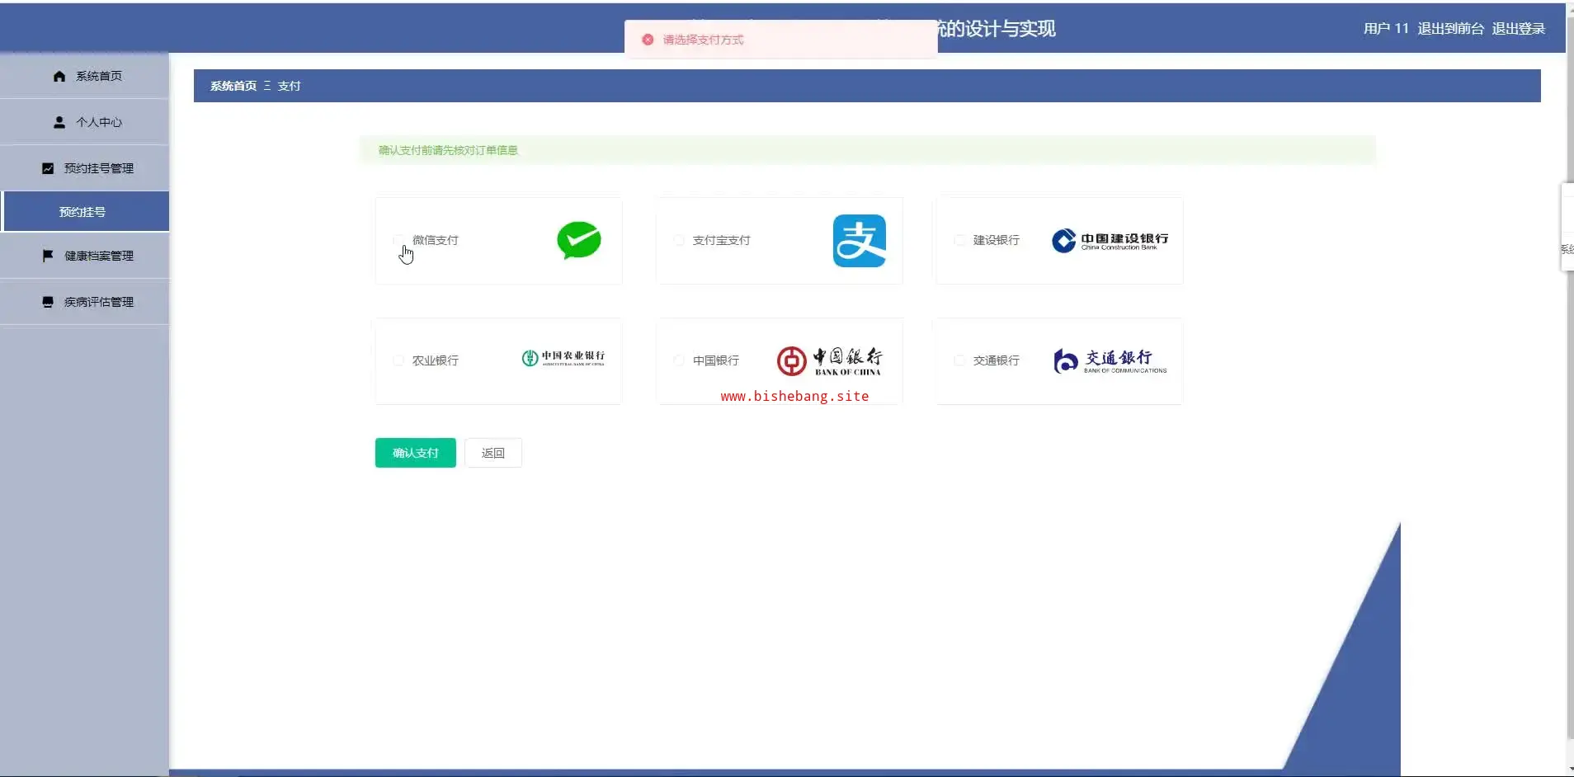The height and width of the screenshot is (777, 1574).
Task: Click the 用户 11 label in the header
Action: pos(1386,29)
